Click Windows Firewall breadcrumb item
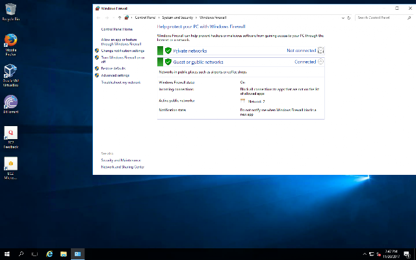 [x=213, y=18]
